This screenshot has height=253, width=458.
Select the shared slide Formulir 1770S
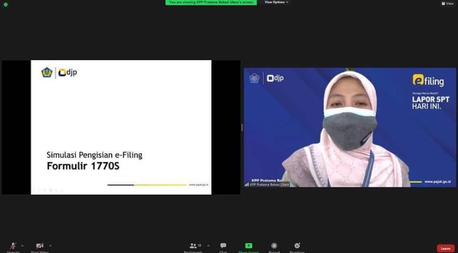121,127
